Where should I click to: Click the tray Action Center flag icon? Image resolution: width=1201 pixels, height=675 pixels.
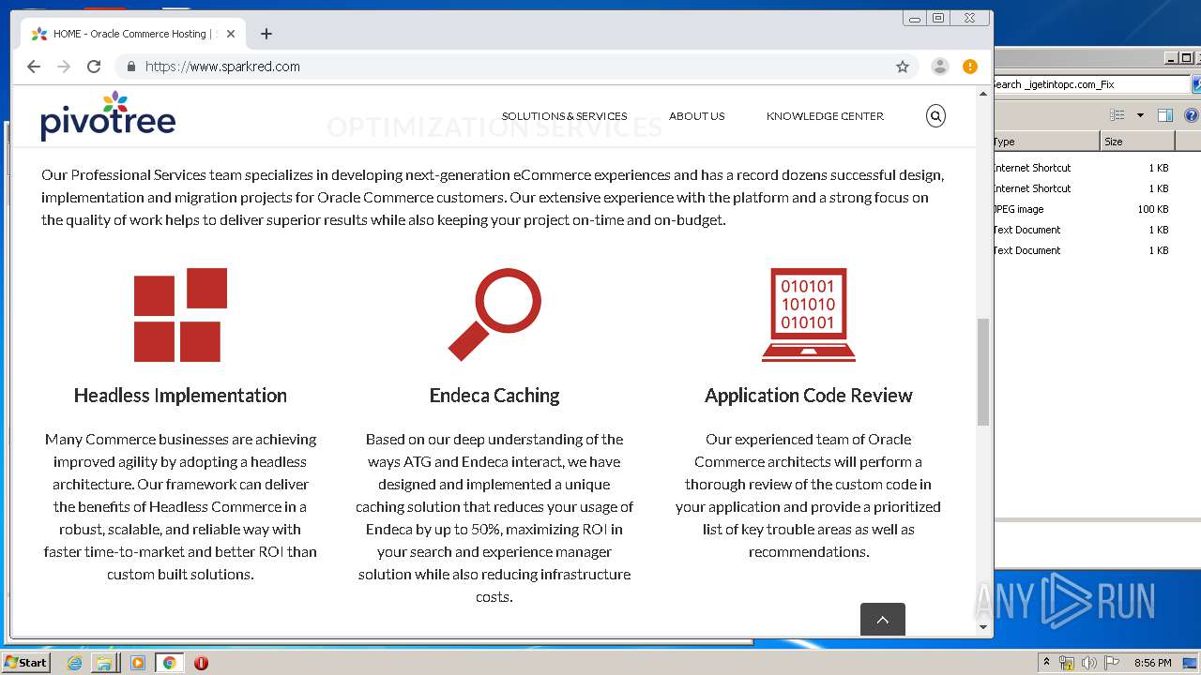(x=1111, y=663)
